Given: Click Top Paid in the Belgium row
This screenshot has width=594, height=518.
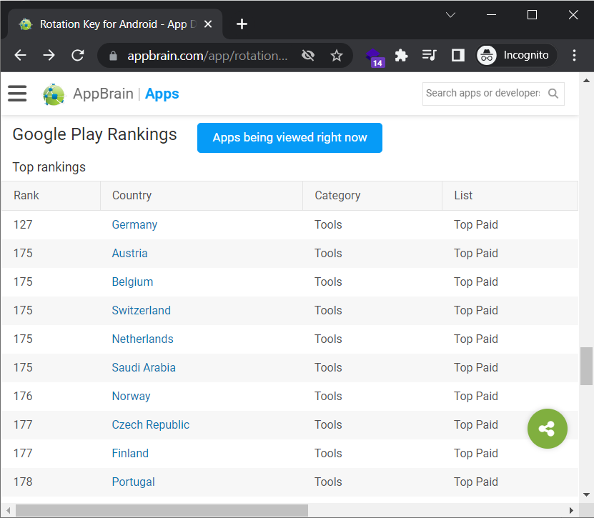Looking at the screenshot, I should (476, 282).
